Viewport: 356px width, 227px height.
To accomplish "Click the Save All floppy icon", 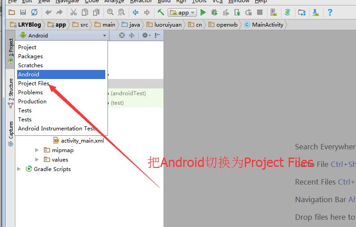I will click(23, 12).
